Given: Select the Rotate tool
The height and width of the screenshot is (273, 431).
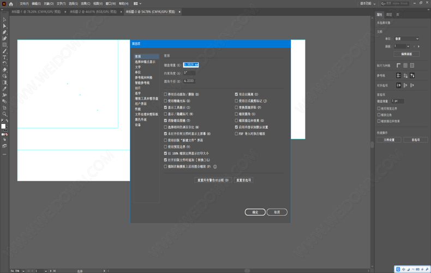Looking at the screenshot, I should tap(4, 63).
